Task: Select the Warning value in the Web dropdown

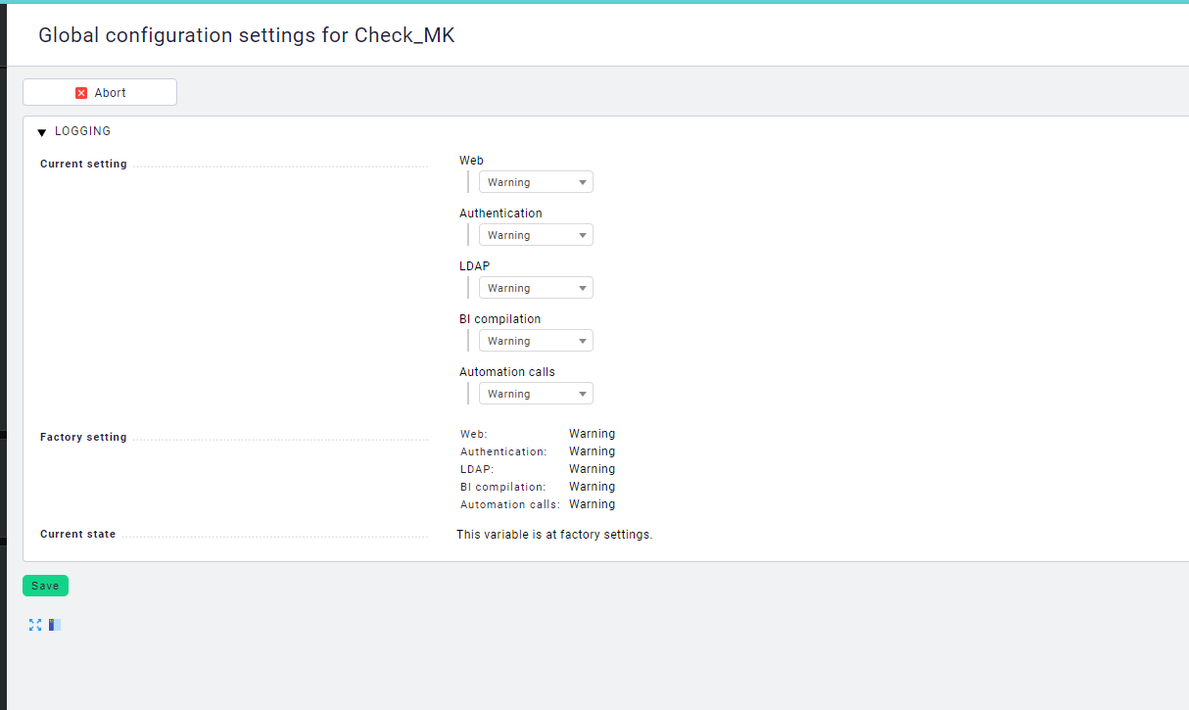Action: tap(524, 181)
